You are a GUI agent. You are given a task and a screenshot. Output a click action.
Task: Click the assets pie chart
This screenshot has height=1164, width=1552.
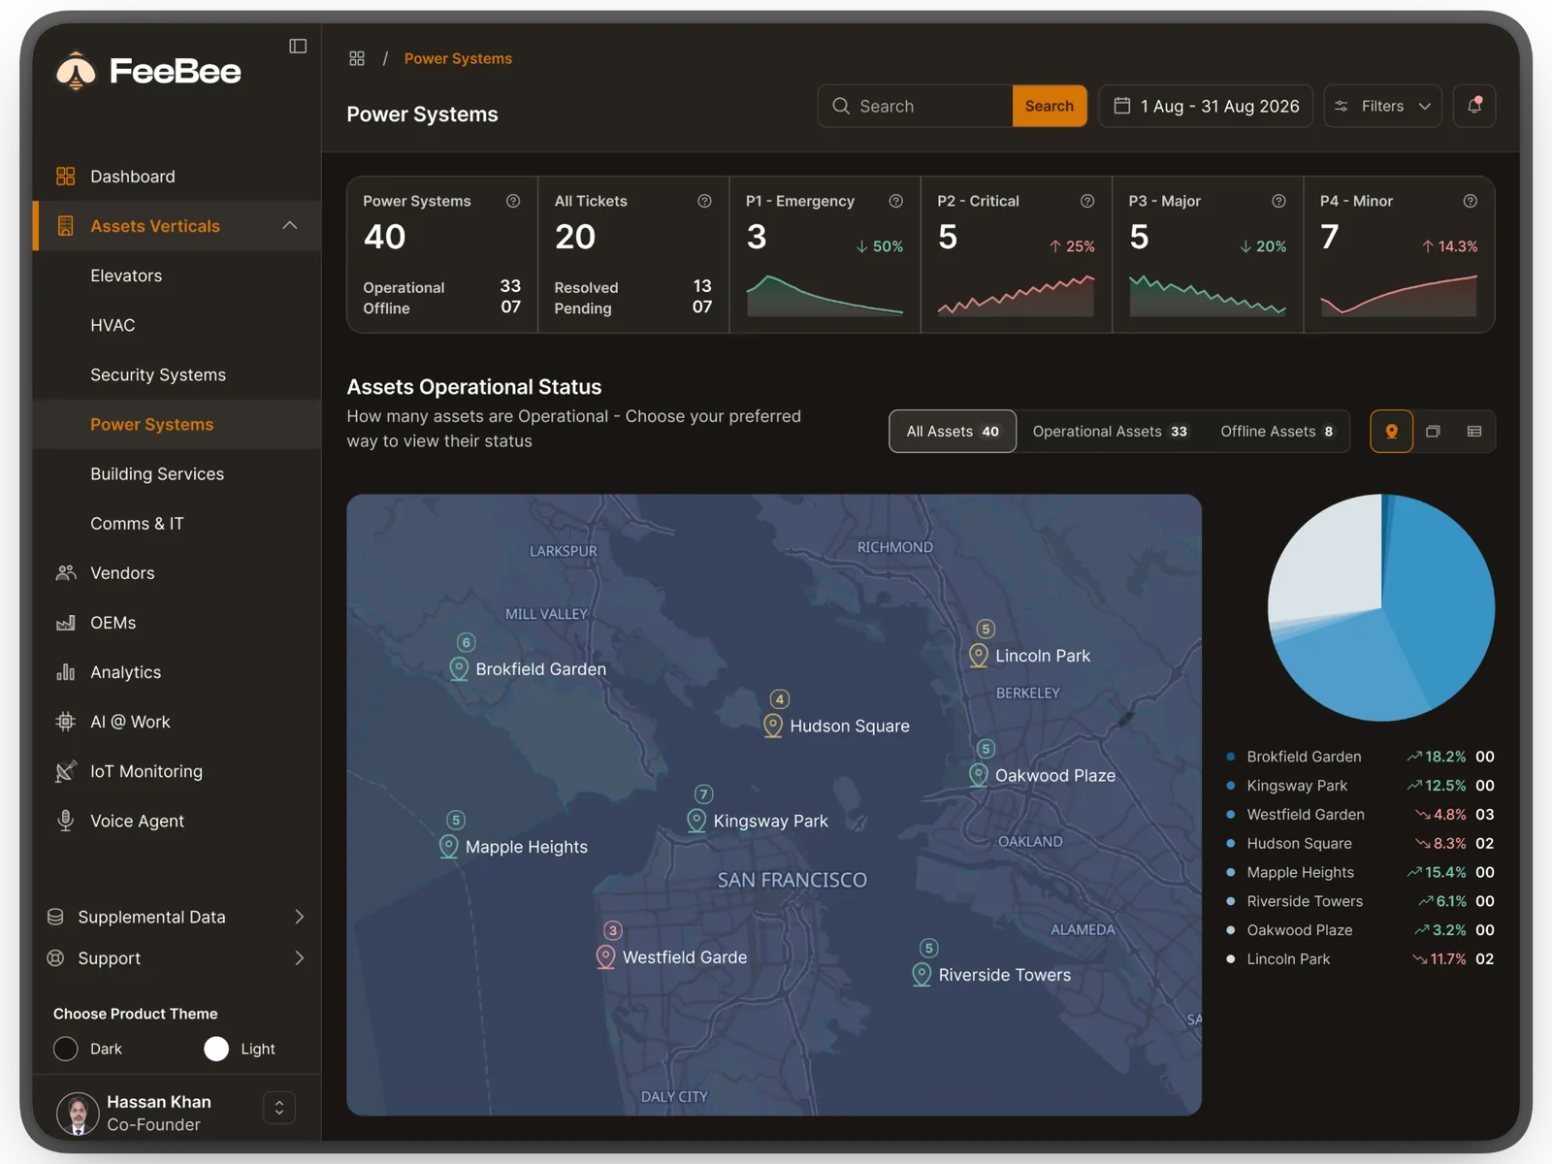point(1381,607)
